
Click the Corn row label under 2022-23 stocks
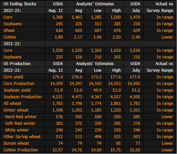click(8, 17)
